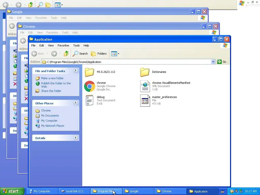
Task: Click Publish this folder to the Web
Action: point(56,85)
